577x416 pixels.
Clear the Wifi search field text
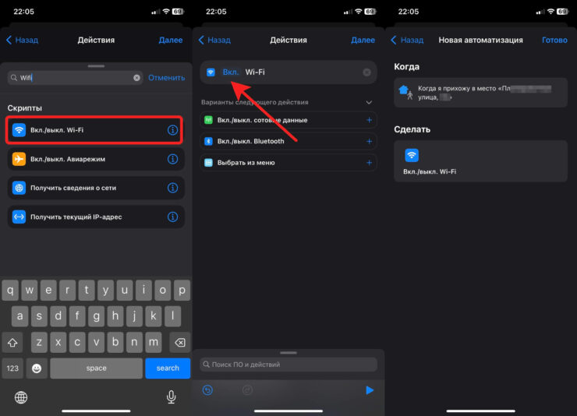137,78
